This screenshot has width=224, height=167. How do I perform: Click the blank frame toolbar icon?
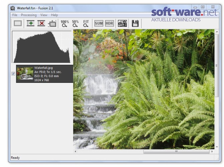(18, 23)
